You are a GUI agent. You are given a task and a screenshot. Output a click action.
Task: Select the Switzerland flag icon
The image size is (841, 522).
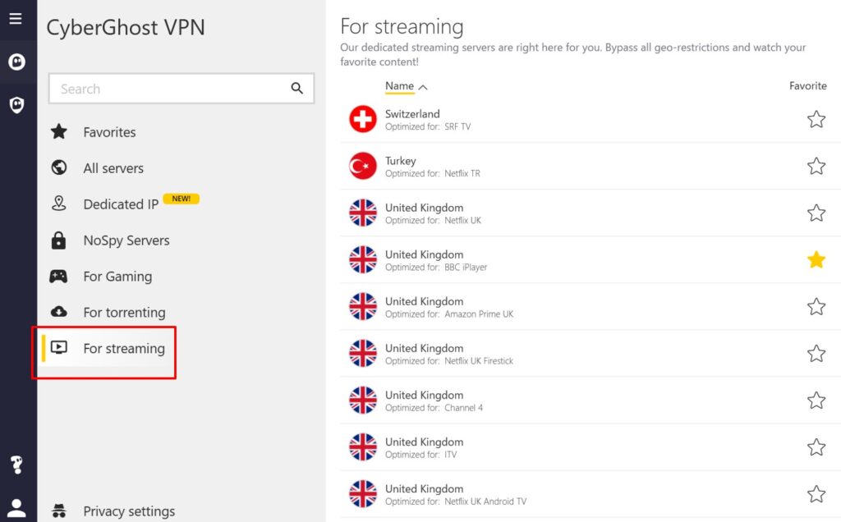pyautogui.click(x=362, y=120)
